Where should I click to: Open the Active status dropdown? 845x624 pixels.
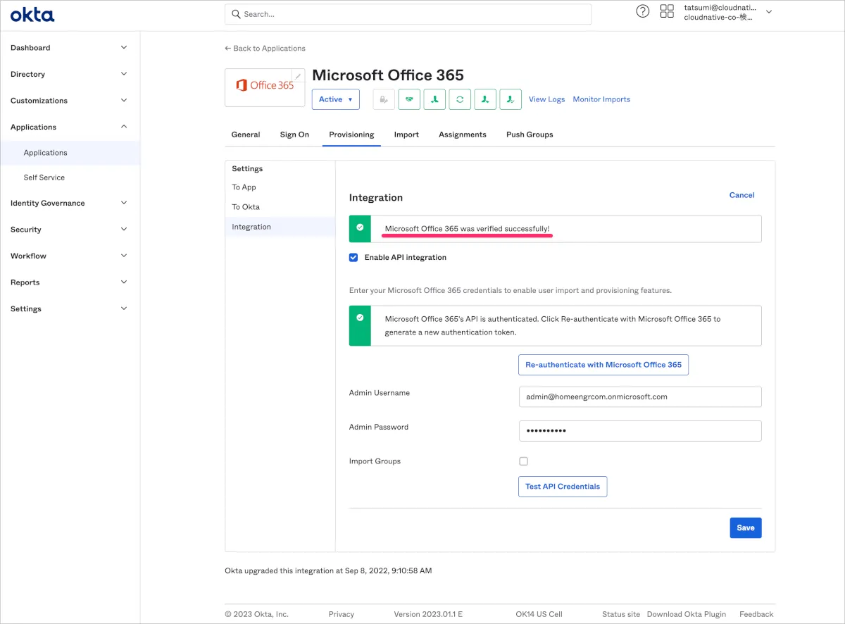pyautogui.click(x=335, y=99)
